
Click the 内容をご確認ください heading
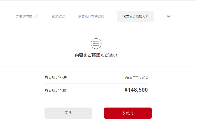pos(96,55)
